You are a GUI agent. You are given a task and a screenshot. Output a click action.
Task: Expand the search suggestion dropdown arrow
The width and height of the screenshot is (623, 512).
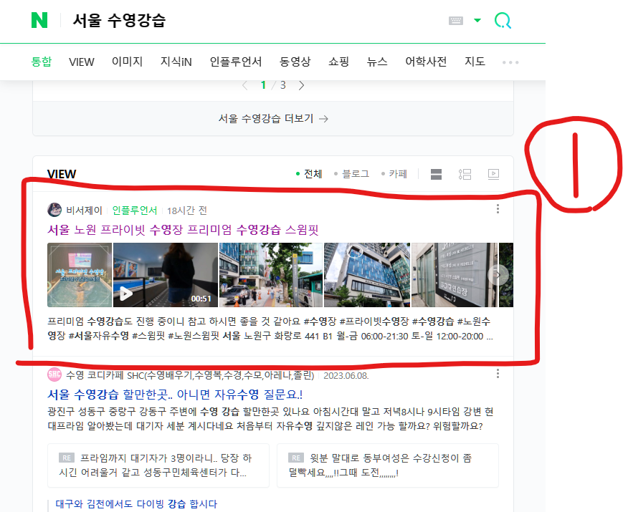(x=477, y=20)
